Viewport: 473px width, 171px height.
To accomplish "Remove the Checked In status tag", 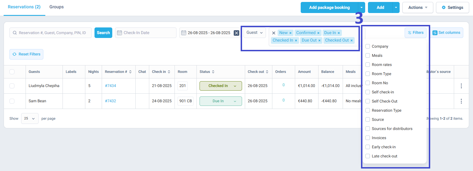I will point(296,40).
